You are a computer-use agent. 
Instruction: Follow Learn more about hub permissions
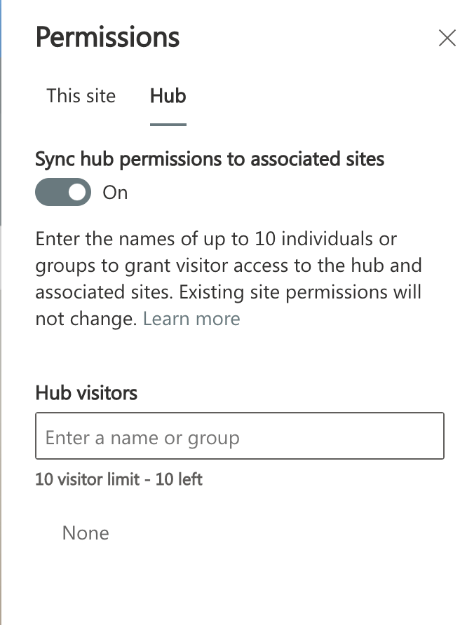pos(191,319)
